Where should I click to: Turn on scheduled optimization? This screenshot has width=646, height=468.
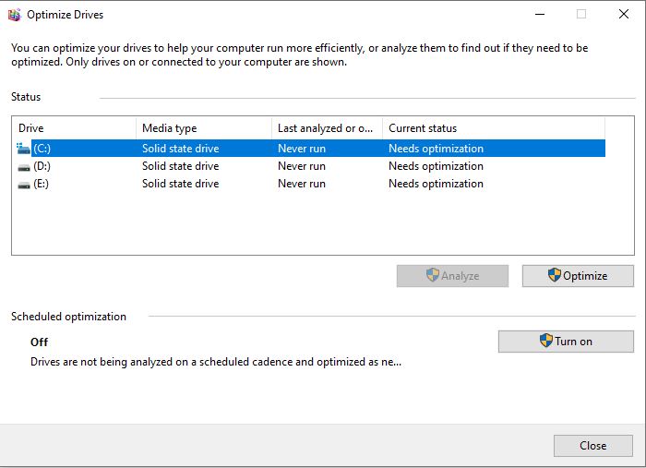(566, 342)
